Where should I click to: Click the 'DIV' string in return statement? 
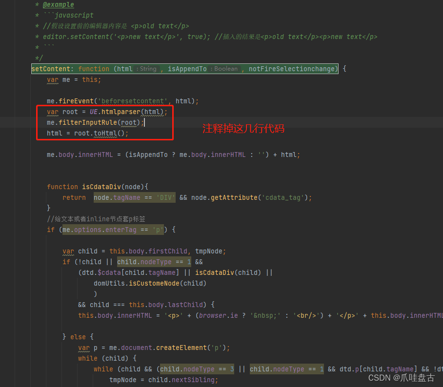tap(165, 197)
